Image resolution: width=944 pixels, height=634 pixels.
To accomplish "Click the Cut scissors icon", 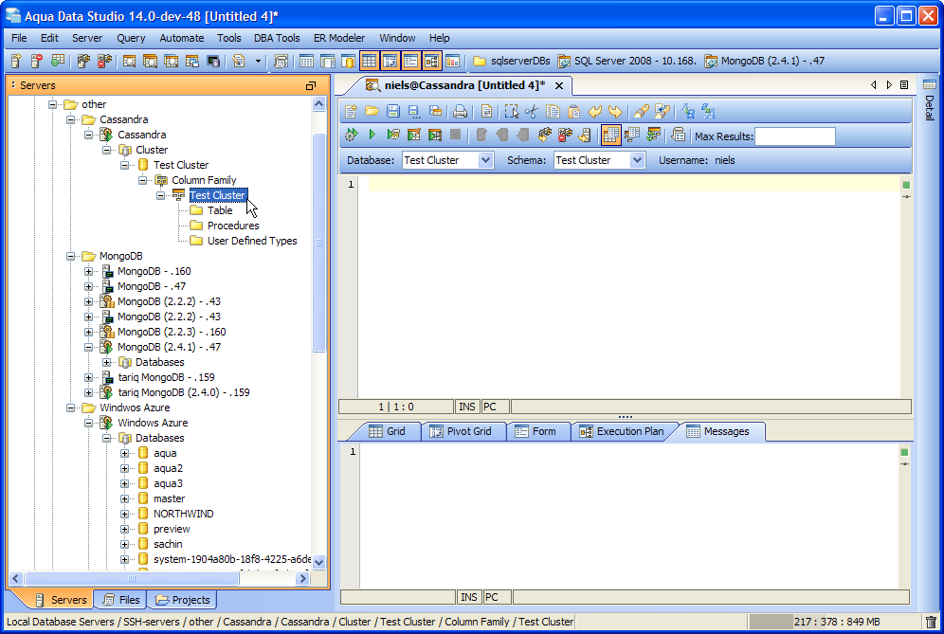I will (x=532, y=112).
